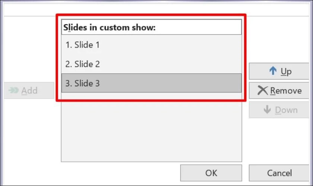Screen dimensions: 313x186
Task: Select the highlighted Slide 3 entry
Action: pyautogui.click(x=151, y=83)
